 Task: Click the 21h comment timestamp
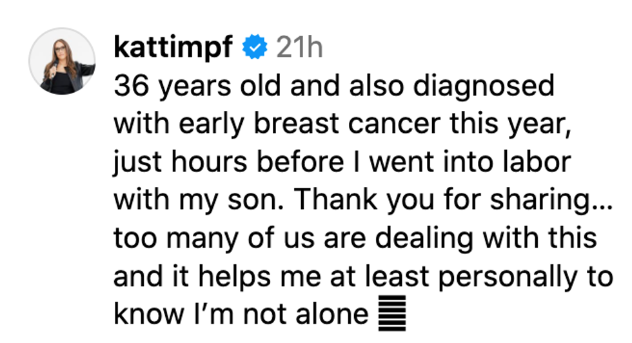pyautogui.click(x=299, y=48)
